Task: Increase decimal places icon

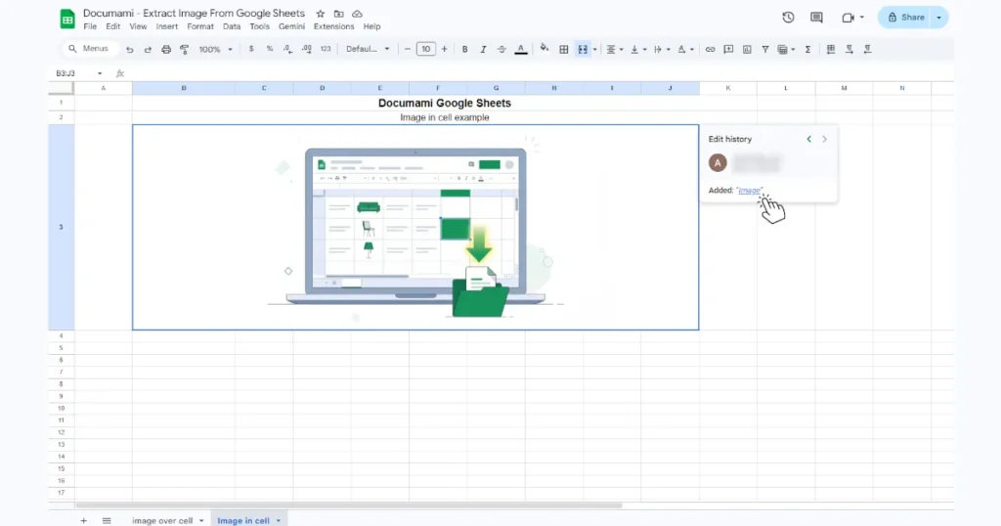Action: tap(306, 49)
